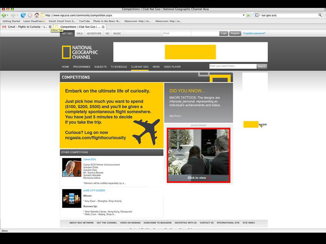This screenshot has height=244, width=326.
Task: Open the TV SCHEDULE menu item
Action: tap(119, 67)
